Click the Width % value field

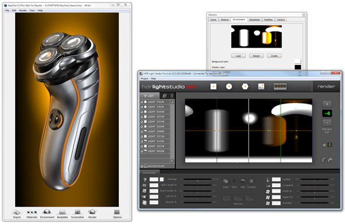click(x=276, y=191)
